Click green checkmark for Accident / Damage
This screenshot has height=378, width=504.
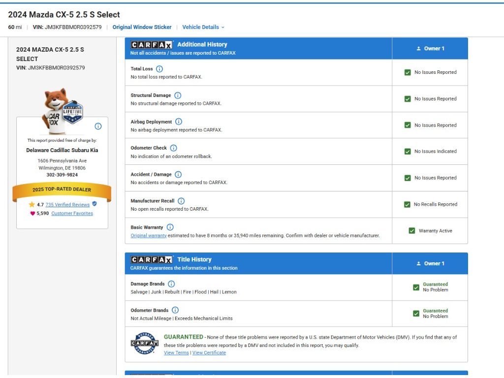point(408,178)
